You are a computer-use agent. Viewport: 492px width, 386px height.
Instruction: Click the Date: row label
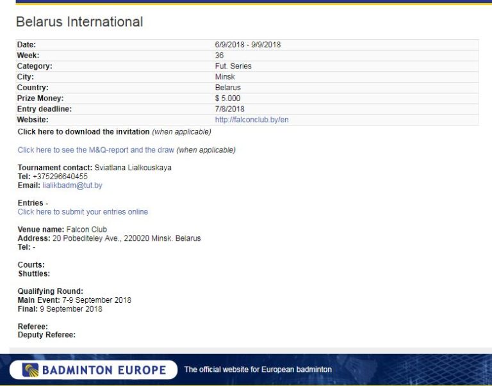click(x=26, y=45)
